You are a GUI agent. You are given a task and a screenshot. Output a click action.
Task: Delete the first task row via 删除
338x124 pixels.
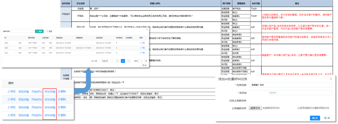62,92
